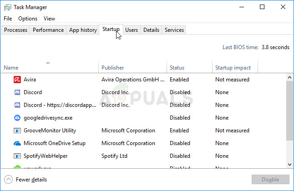Open the Services tab
294x191 pixels.
tap(174, 30)
